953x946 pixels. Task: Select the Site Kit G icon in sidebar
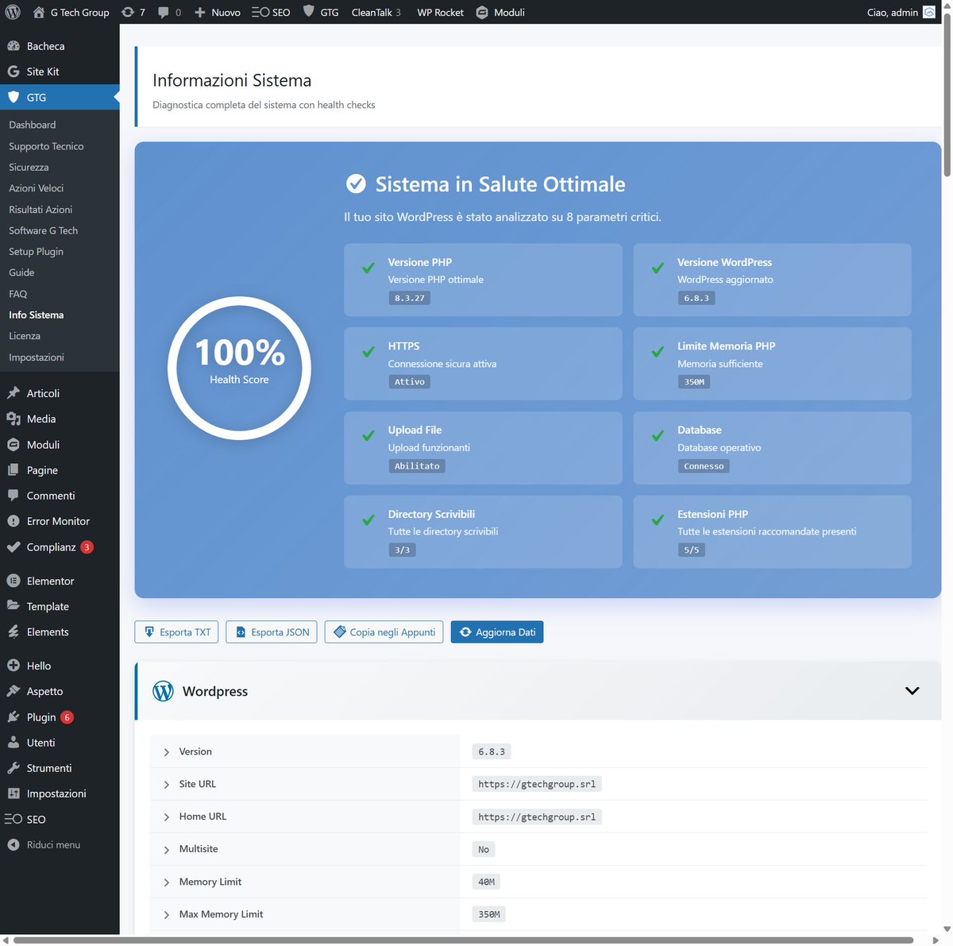pyautogui.click(x=12, y=71)
